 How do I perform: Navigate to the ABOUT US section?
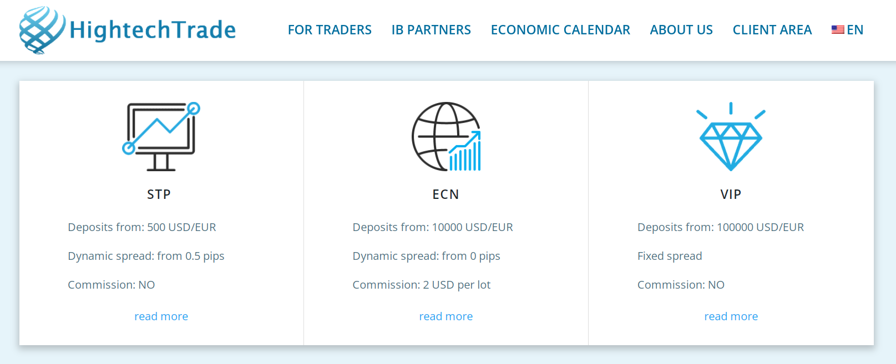click(681, 30)
